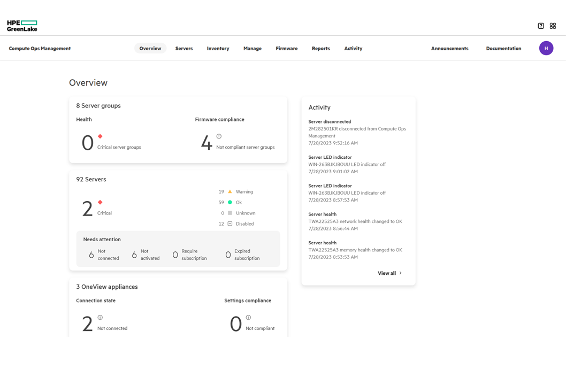Open the Announcements link
Image resolution: width=566 pixels, height=385 pixels.
click(449, 49)
